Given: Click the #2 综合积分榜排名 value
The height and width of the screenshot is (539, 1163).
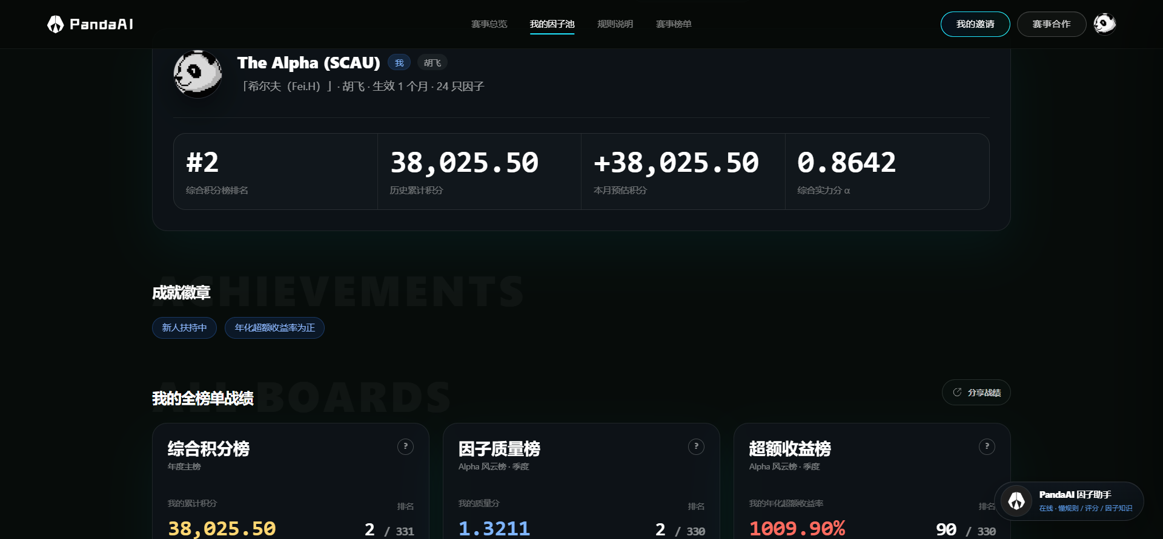Looking at the screenshot, I should (x=202, y=162).
